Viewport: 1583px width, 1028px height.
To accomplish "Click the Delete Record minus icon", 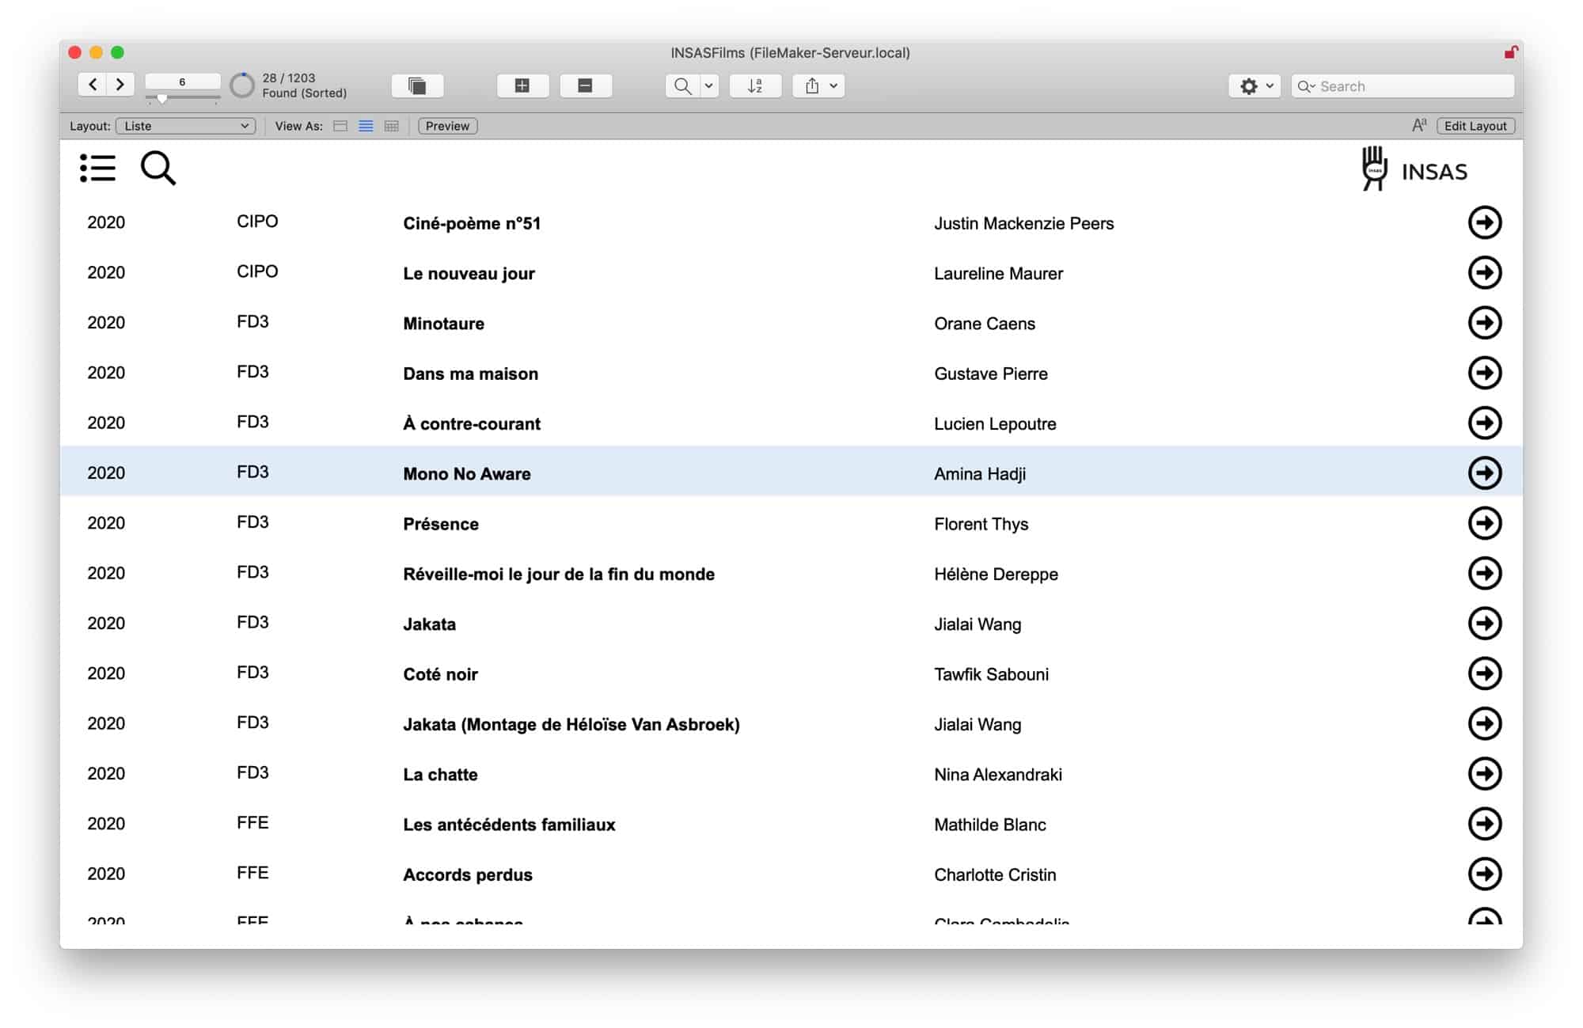I will pos(585,85).
